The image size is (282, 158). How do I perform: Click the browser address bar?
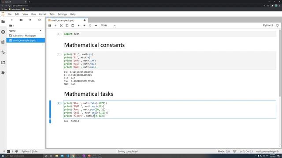click(137, 6)
